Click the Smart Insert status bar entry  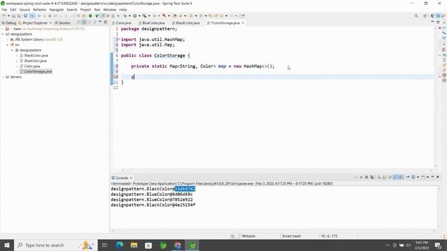291,236
